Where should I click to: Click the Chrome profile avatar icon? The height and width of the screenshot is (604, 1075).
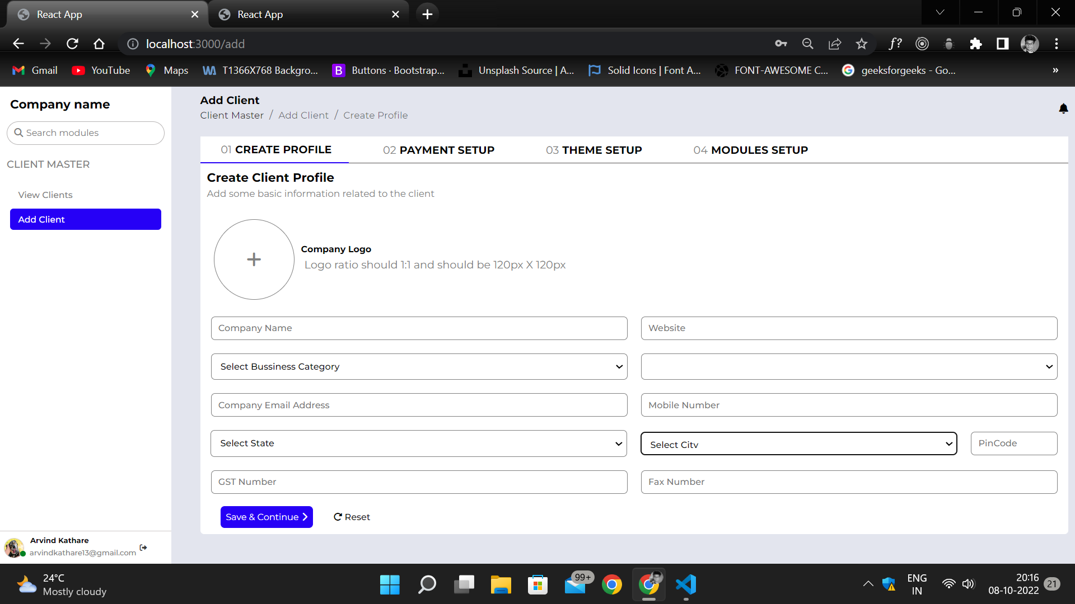[1029, 44]
